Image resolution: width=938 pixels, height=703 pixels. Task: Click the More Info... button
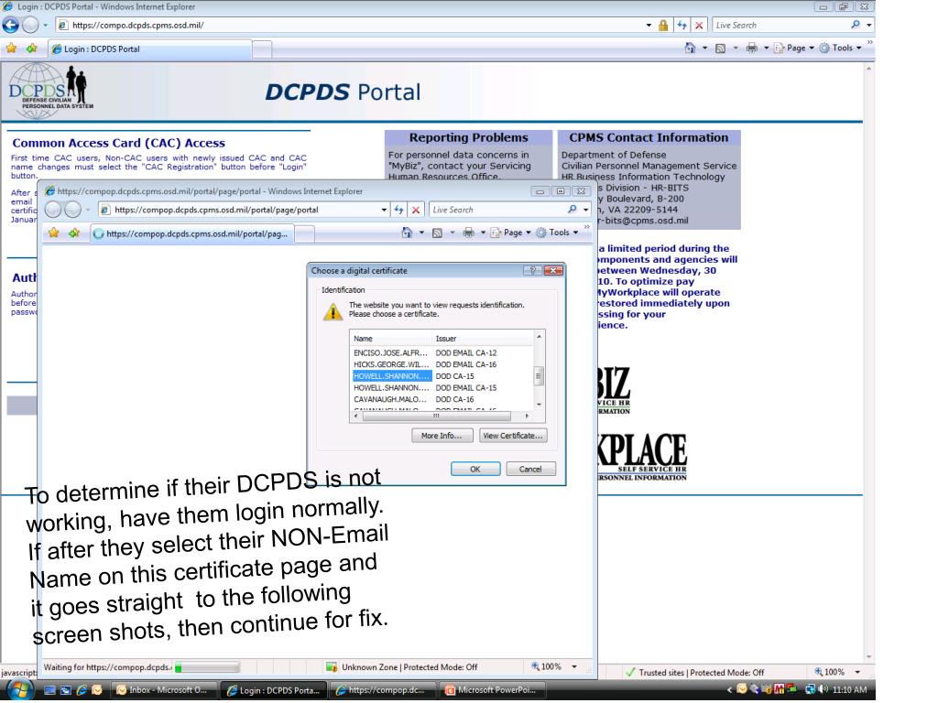click(x=442, y=435)
